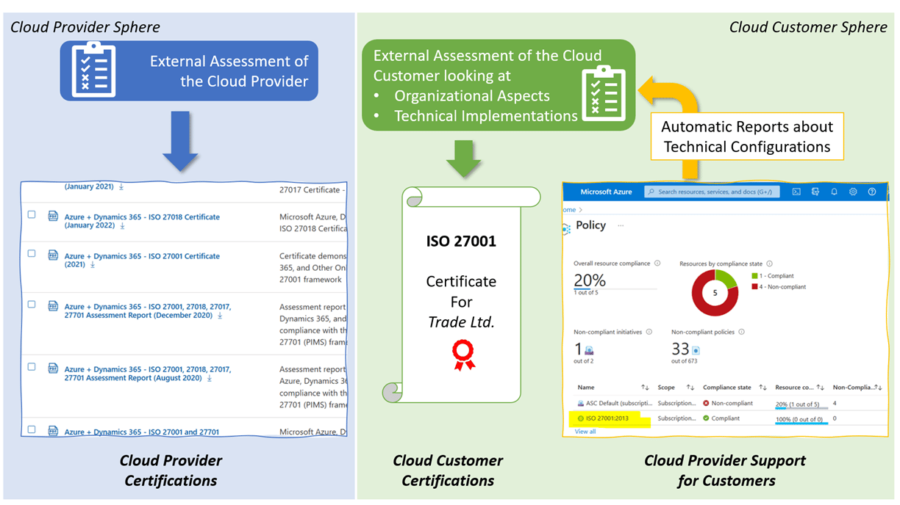
Task: Click View all link under assignments
Action: pyautogui.click(x=585, y=432)
